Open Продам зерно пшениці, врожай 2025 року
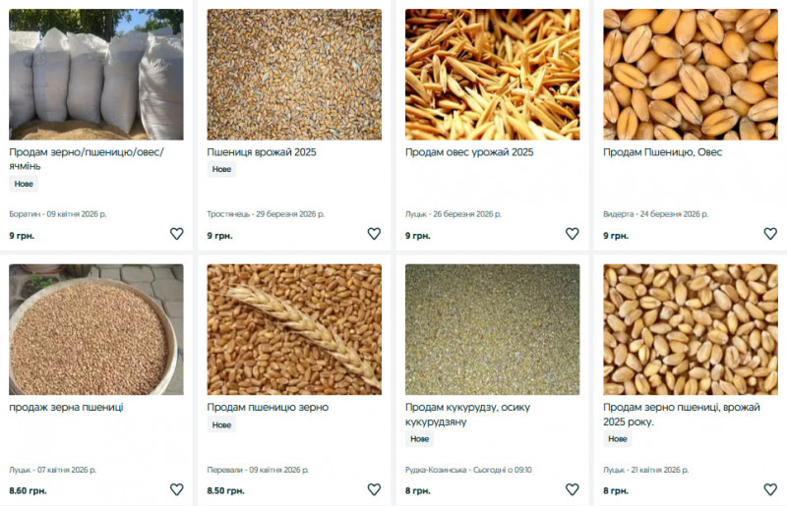 tap(682, 415)
